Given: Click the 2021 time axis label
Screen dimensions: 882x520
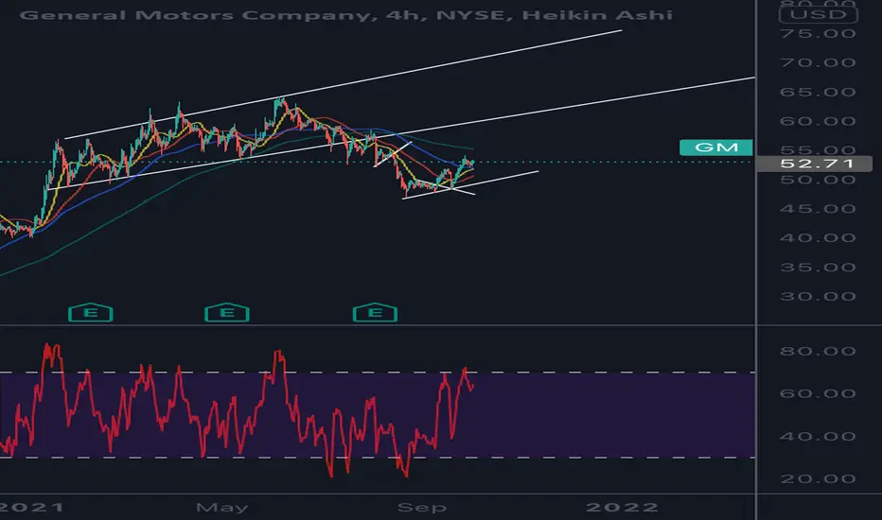Looking at the screenshot, I should click(31, 508).
